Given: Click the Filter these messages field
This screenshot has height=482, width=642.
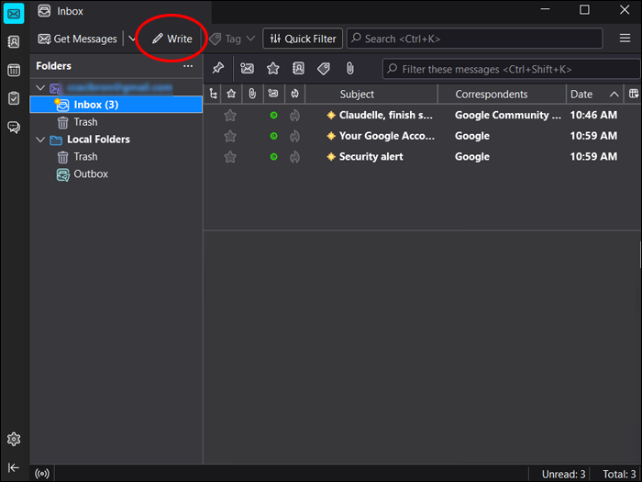Looking at the screenshot, I should pyautogui.click(x=511, y=69).
